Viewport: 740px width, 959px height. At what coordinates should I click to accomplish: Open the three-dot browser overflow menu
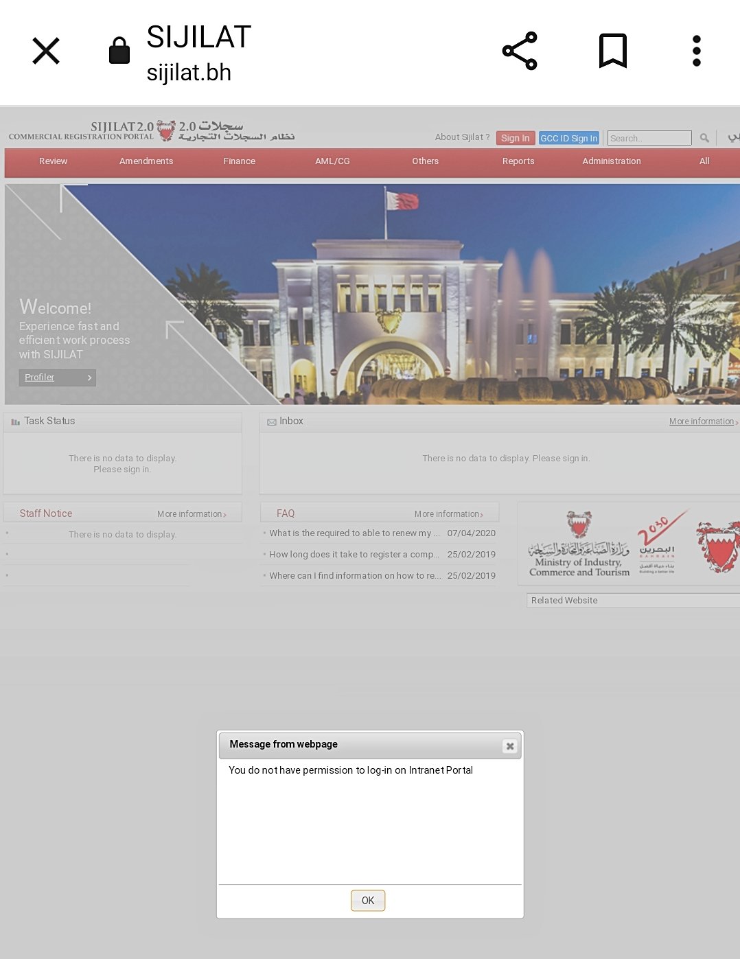(x=696, y=51)
